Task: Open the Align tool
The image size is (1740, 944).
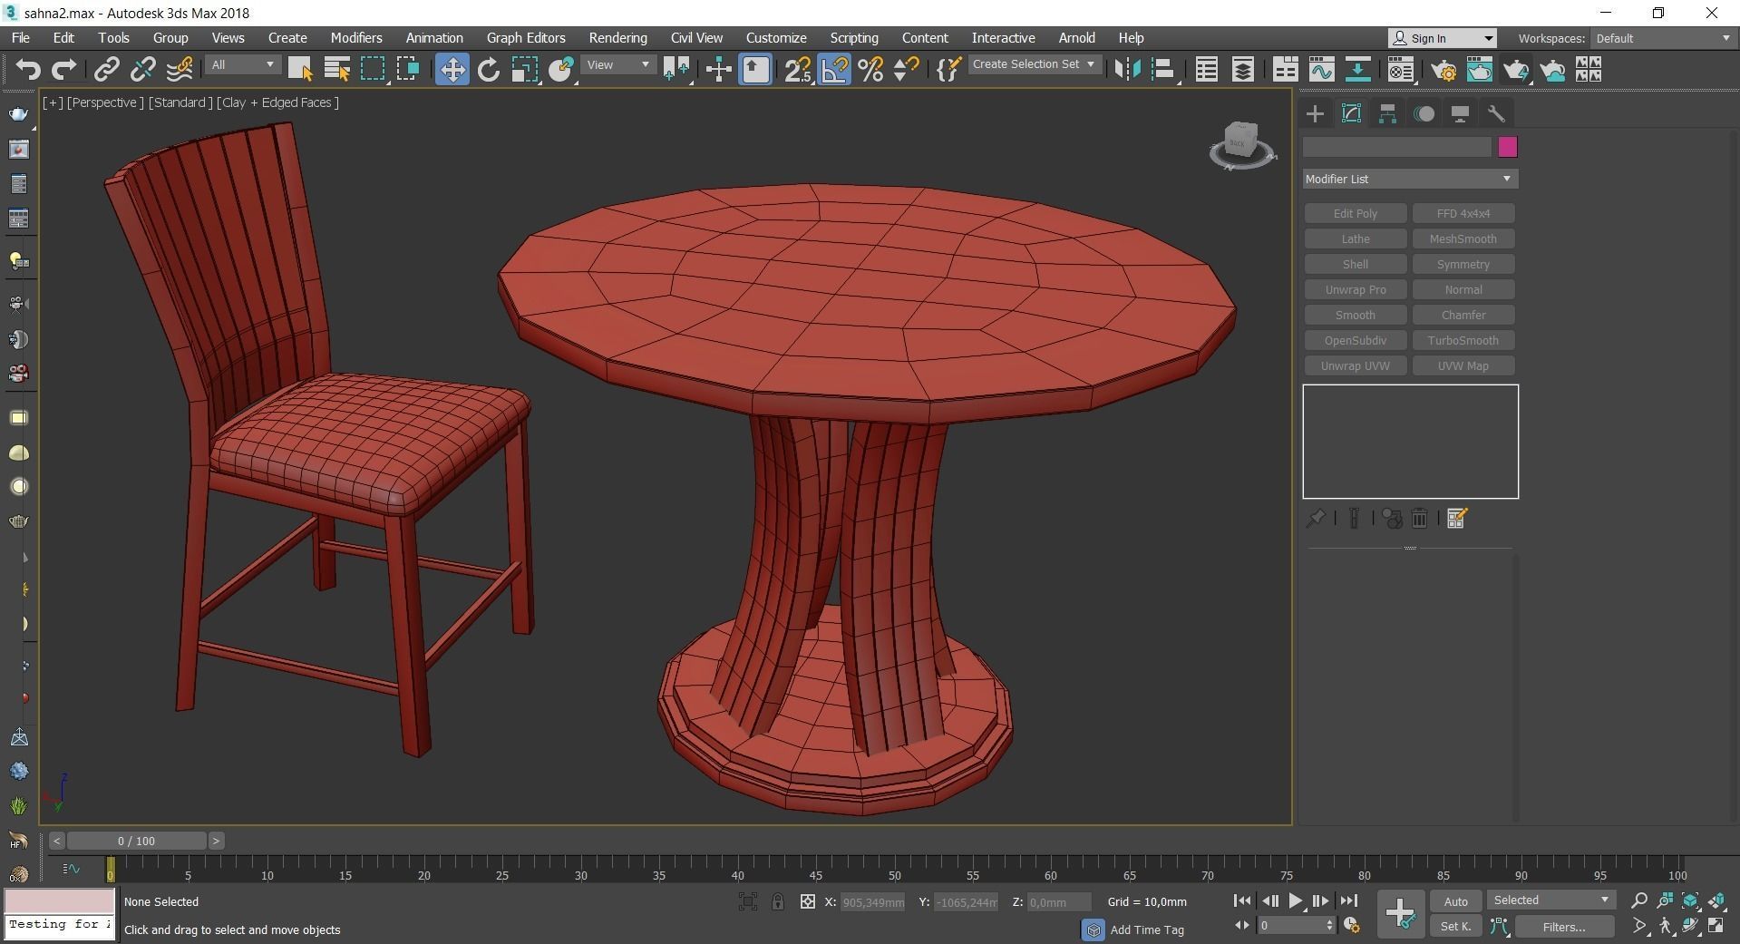Action: (x=1163, y=70)
